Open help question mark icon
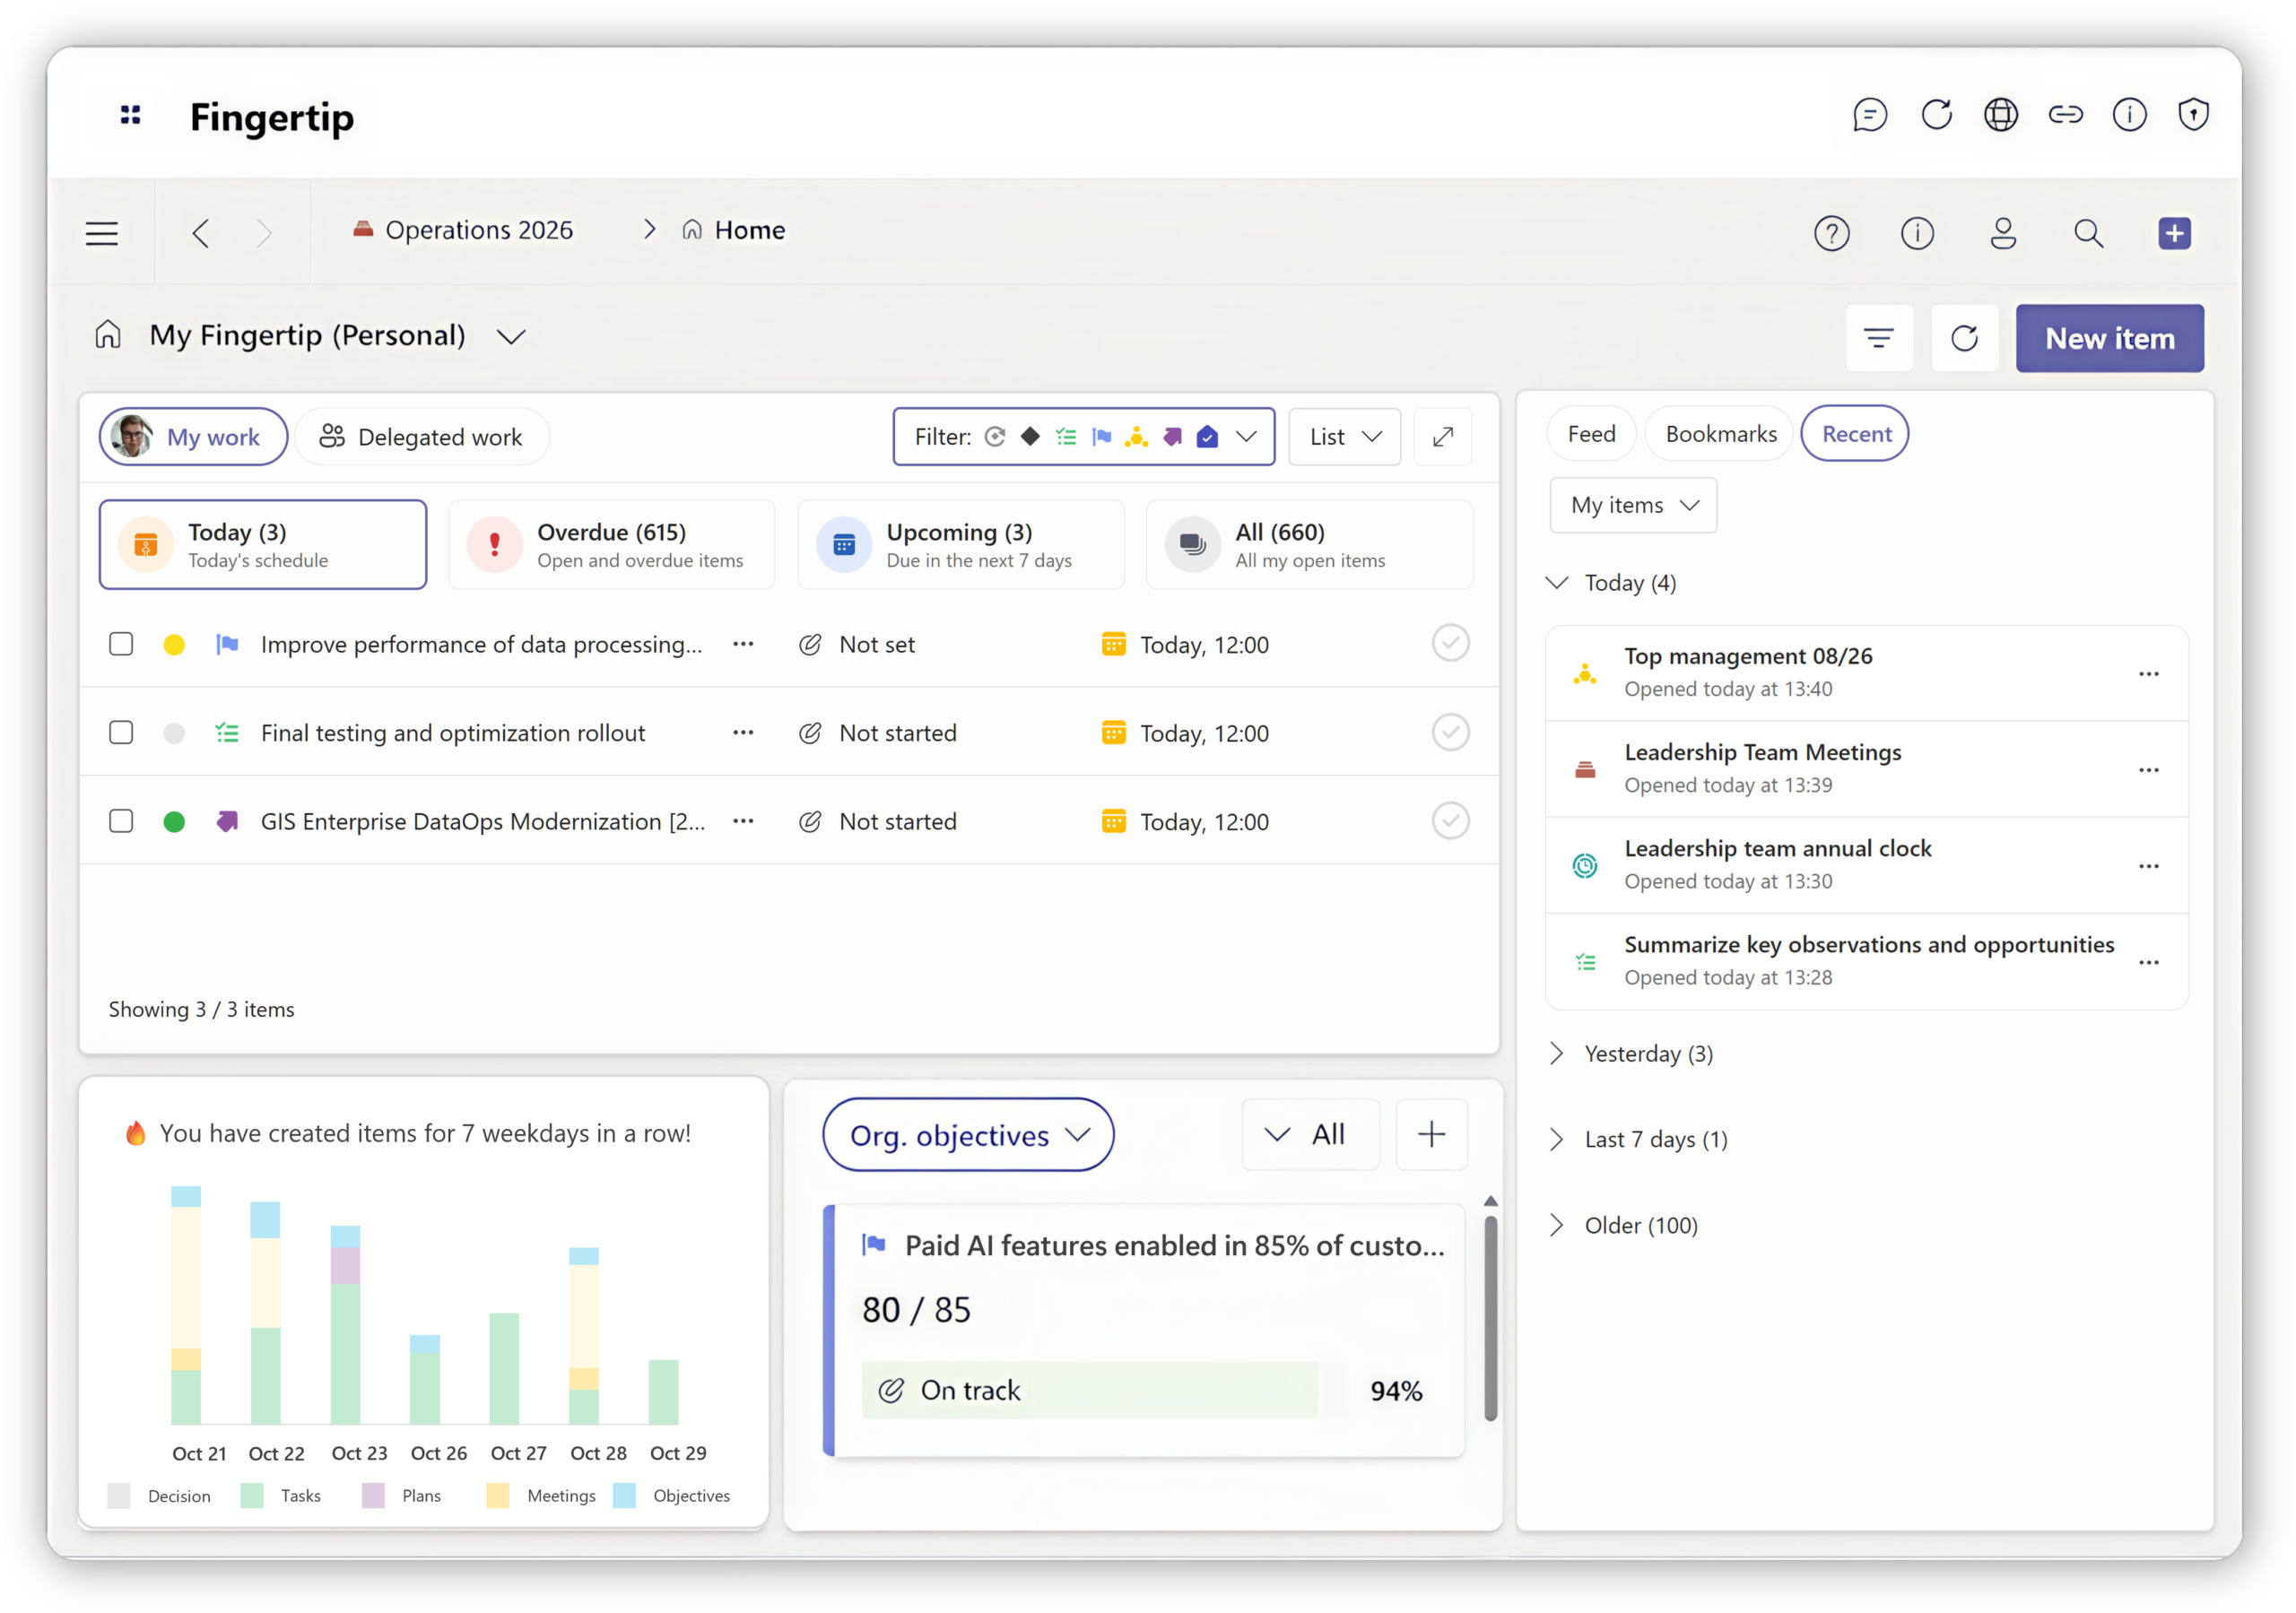Image resolution: width=2296 pixels, height=1613 pixels. 1831,233
